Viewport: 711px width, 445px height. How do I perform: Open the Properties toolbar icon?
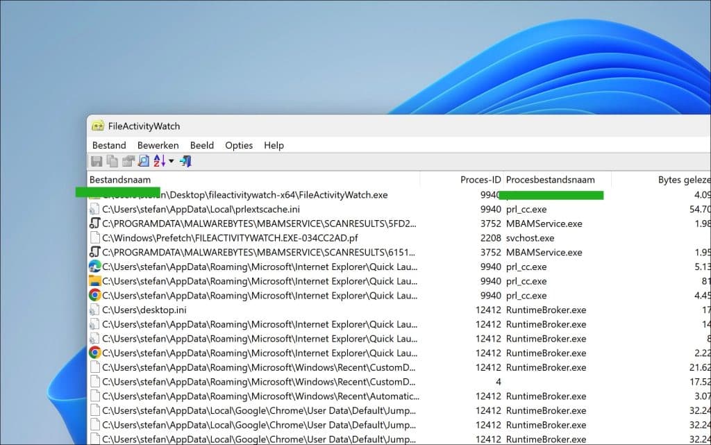coord(128,161)
